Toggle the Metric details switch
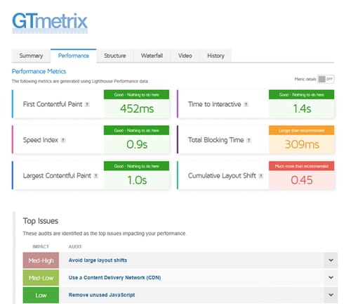Viewport: 351px width, 304px height. (326, 79)
